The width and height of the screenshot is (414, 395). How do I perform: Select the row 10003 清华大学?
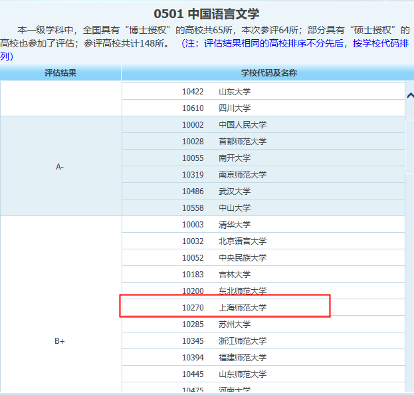click(x=263, y=225)
